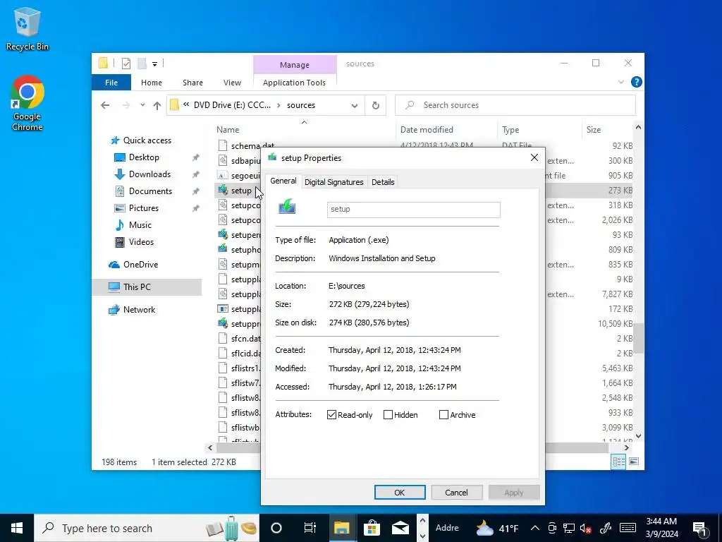Open the Windows Start menu
Viewport: 722px width, 542px height.
17,528
